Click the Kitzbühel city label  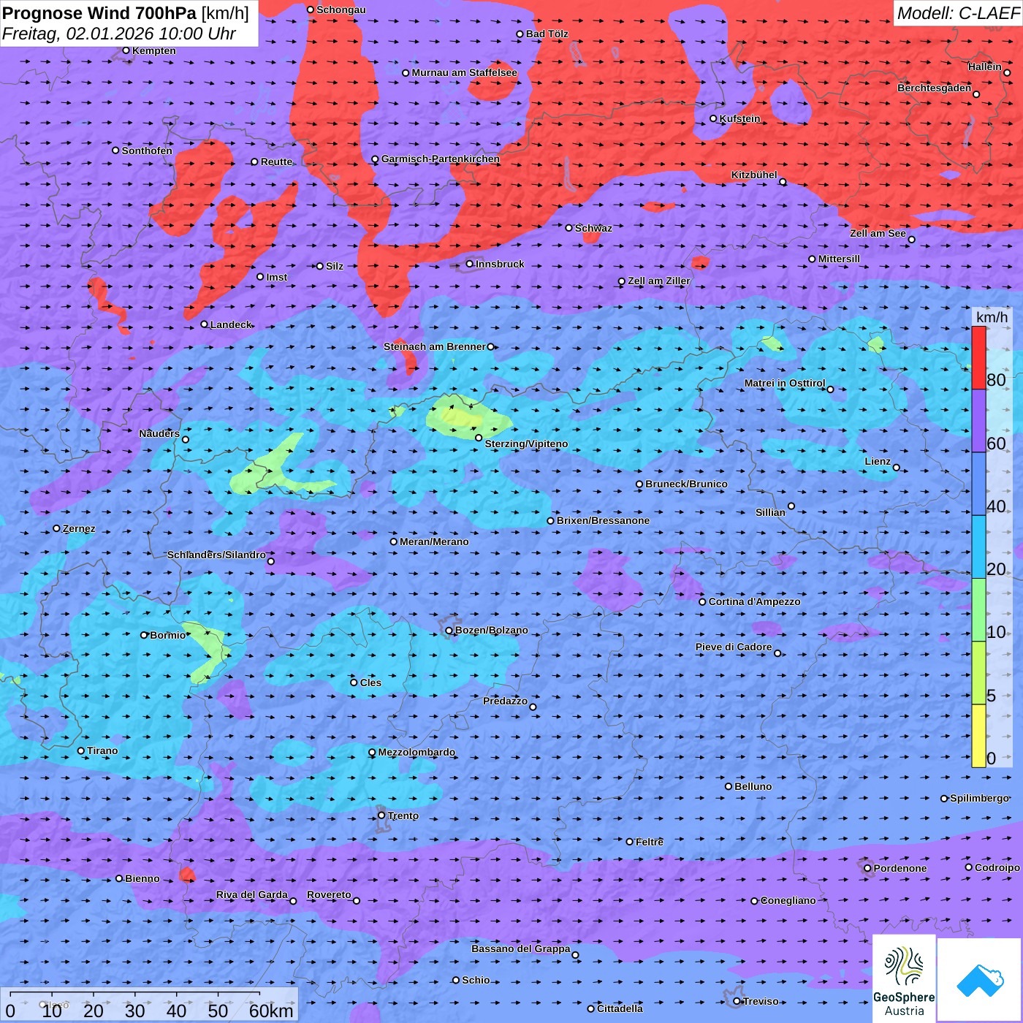point(754,175)
